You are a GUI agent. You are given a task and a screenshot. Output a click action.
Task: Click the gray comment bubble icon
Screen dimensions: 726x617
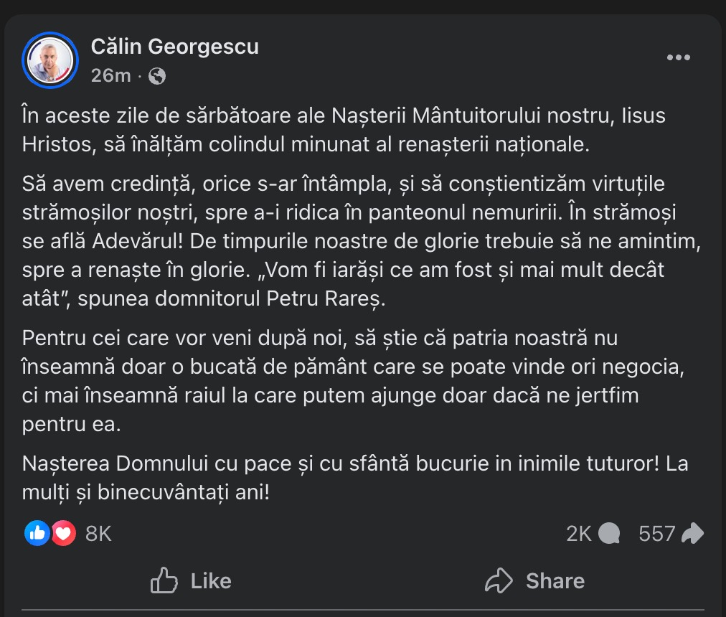coord(609,534)
